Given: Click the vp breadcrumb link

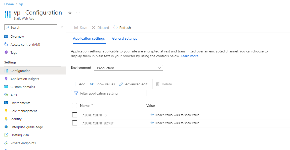Looking at the screenshot, I should (x=21, y=4).
